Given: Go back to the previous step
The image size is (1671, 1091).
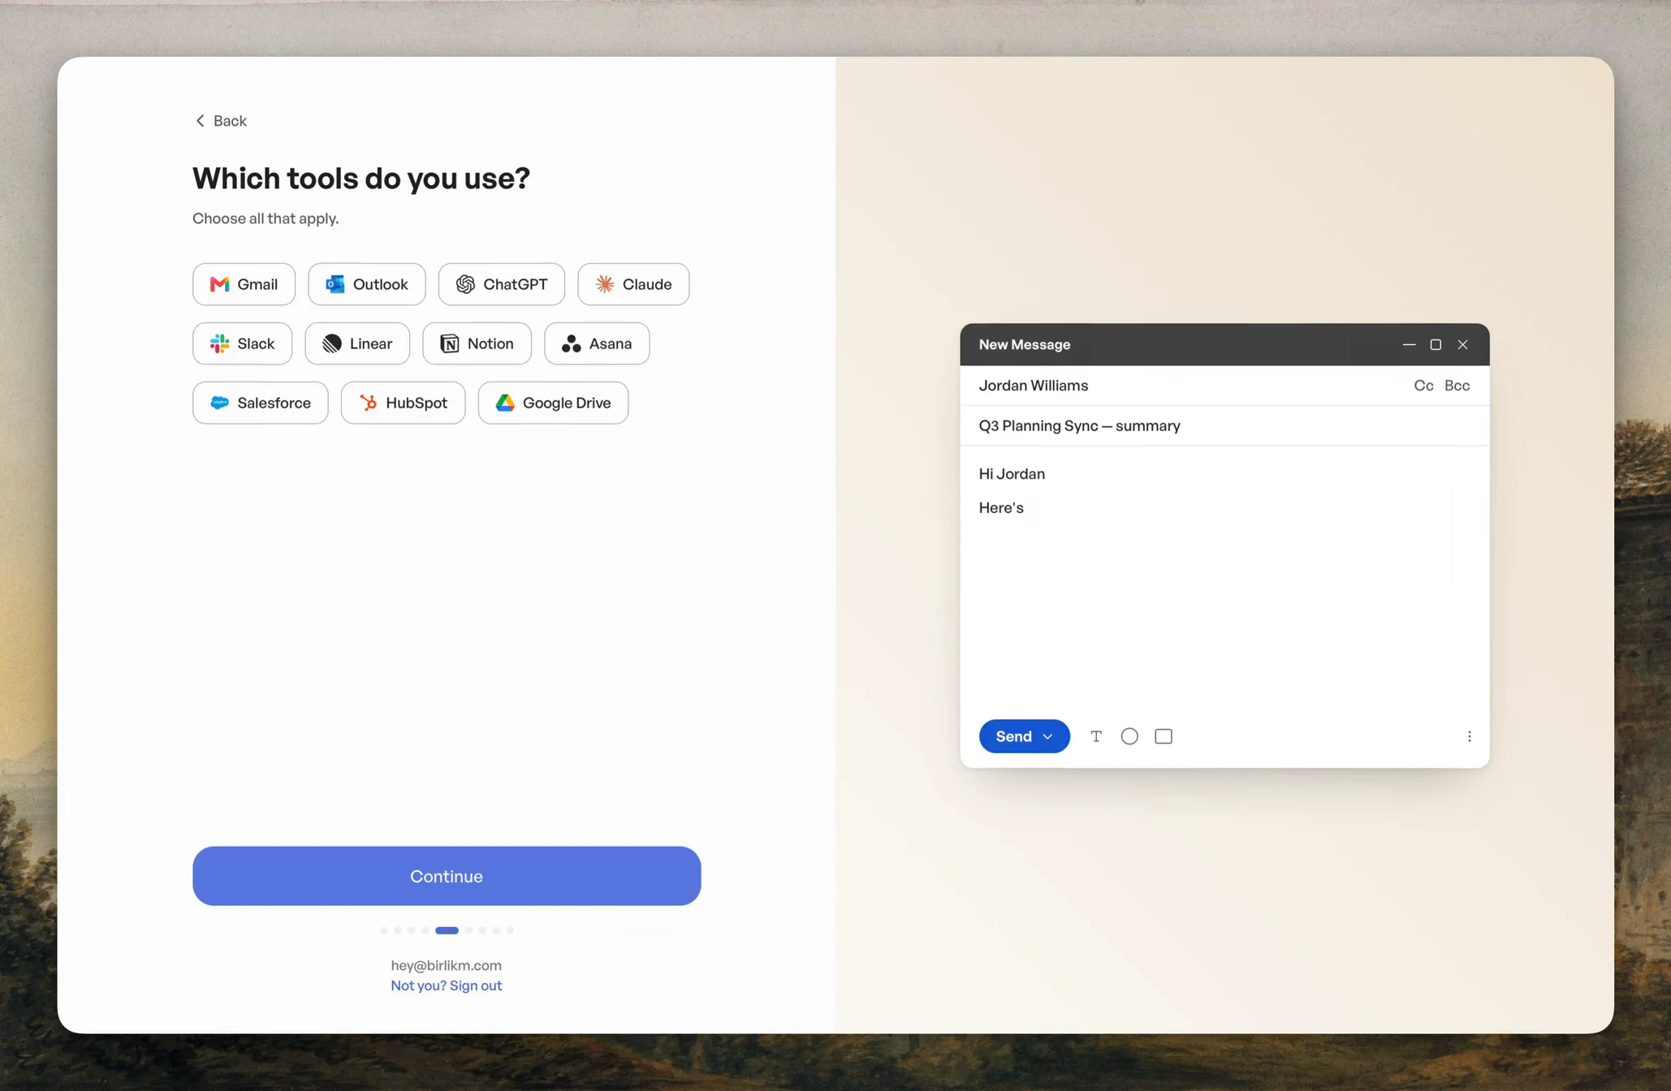Looking at the screenshot, I should tap(221, 121).
